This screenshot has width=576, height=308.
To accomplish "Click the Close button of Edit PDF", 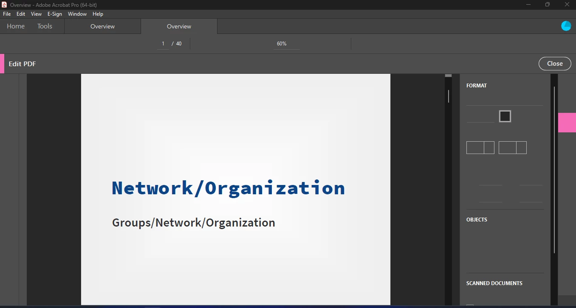I will (555, 64).
